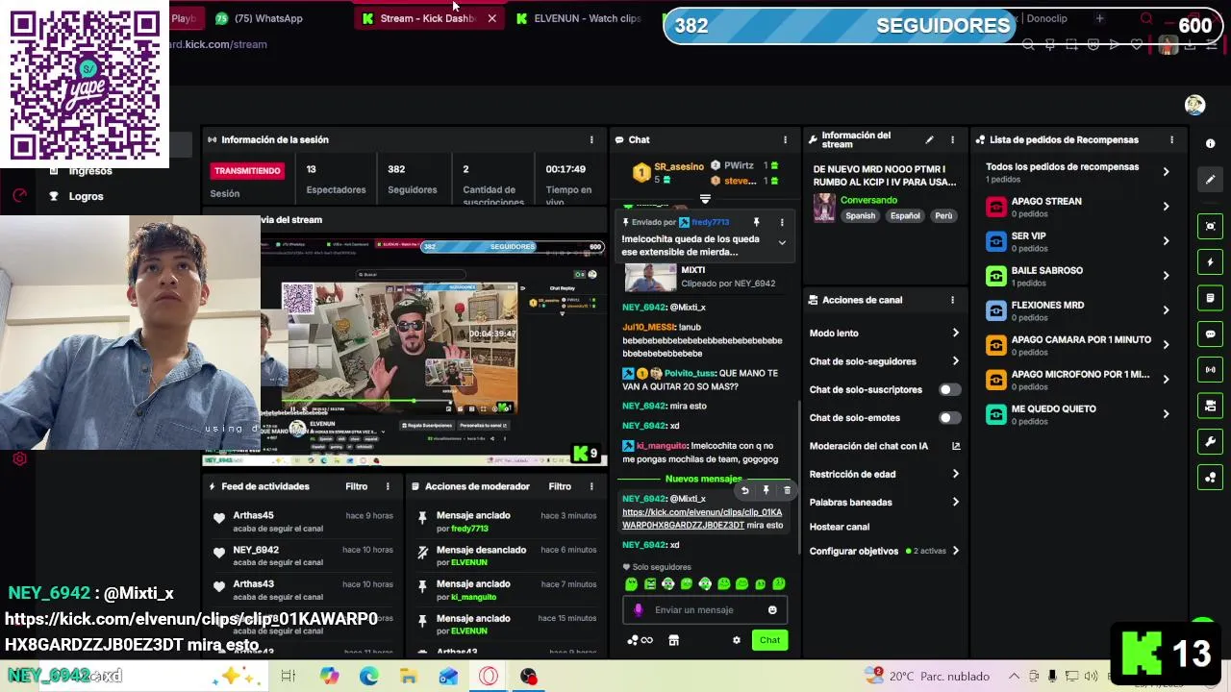
Task: Open Lista de pedidos de Recompensas three-dot menu
Action: point(1171,139)
